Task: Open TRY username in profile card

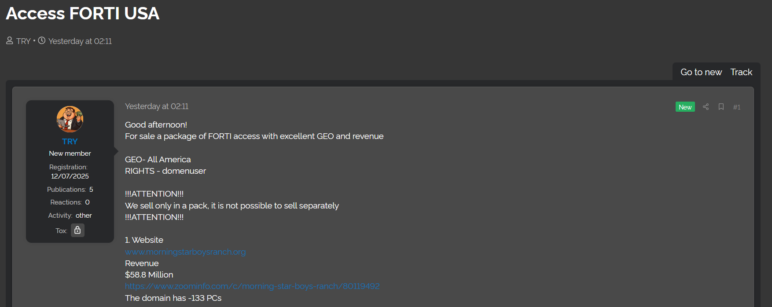Action: 70,141
